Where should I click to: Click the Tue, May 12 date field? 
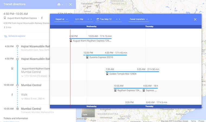pyautogui.click(x=106, y=19)
